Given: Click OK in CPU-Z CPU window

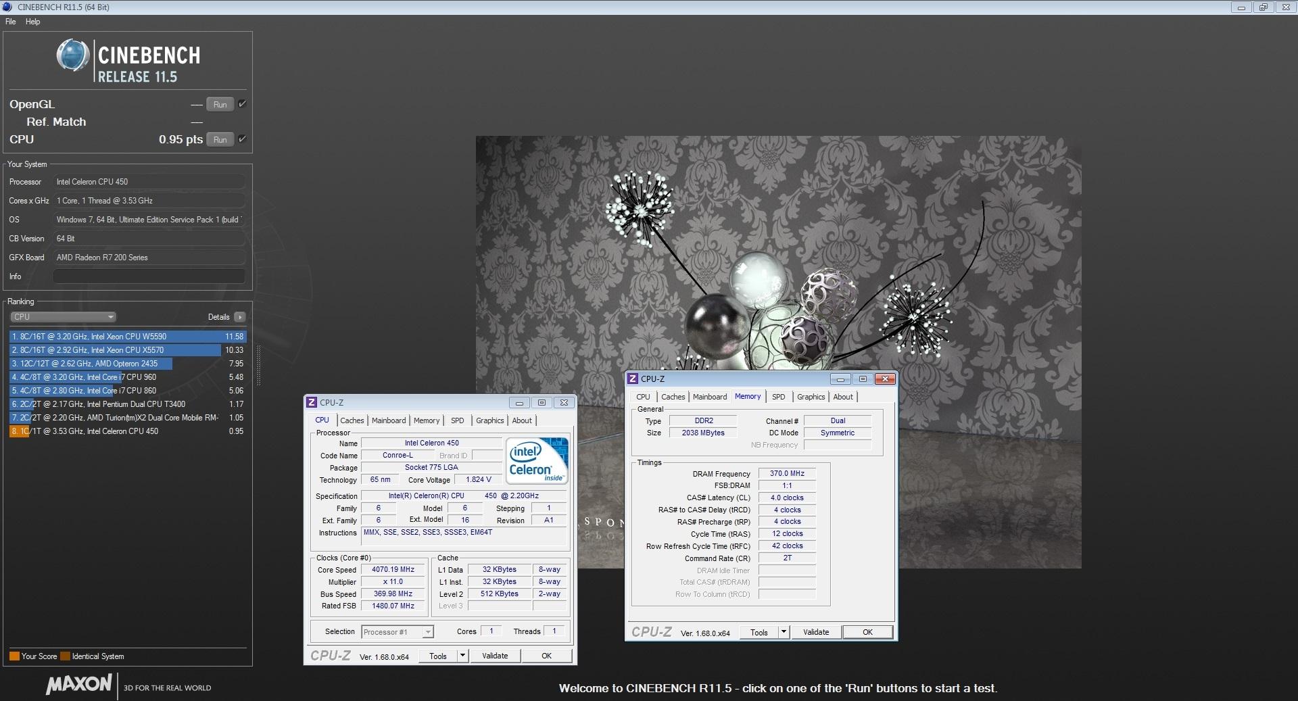Looking at the screenshot, I should click(x=547, y=656).
